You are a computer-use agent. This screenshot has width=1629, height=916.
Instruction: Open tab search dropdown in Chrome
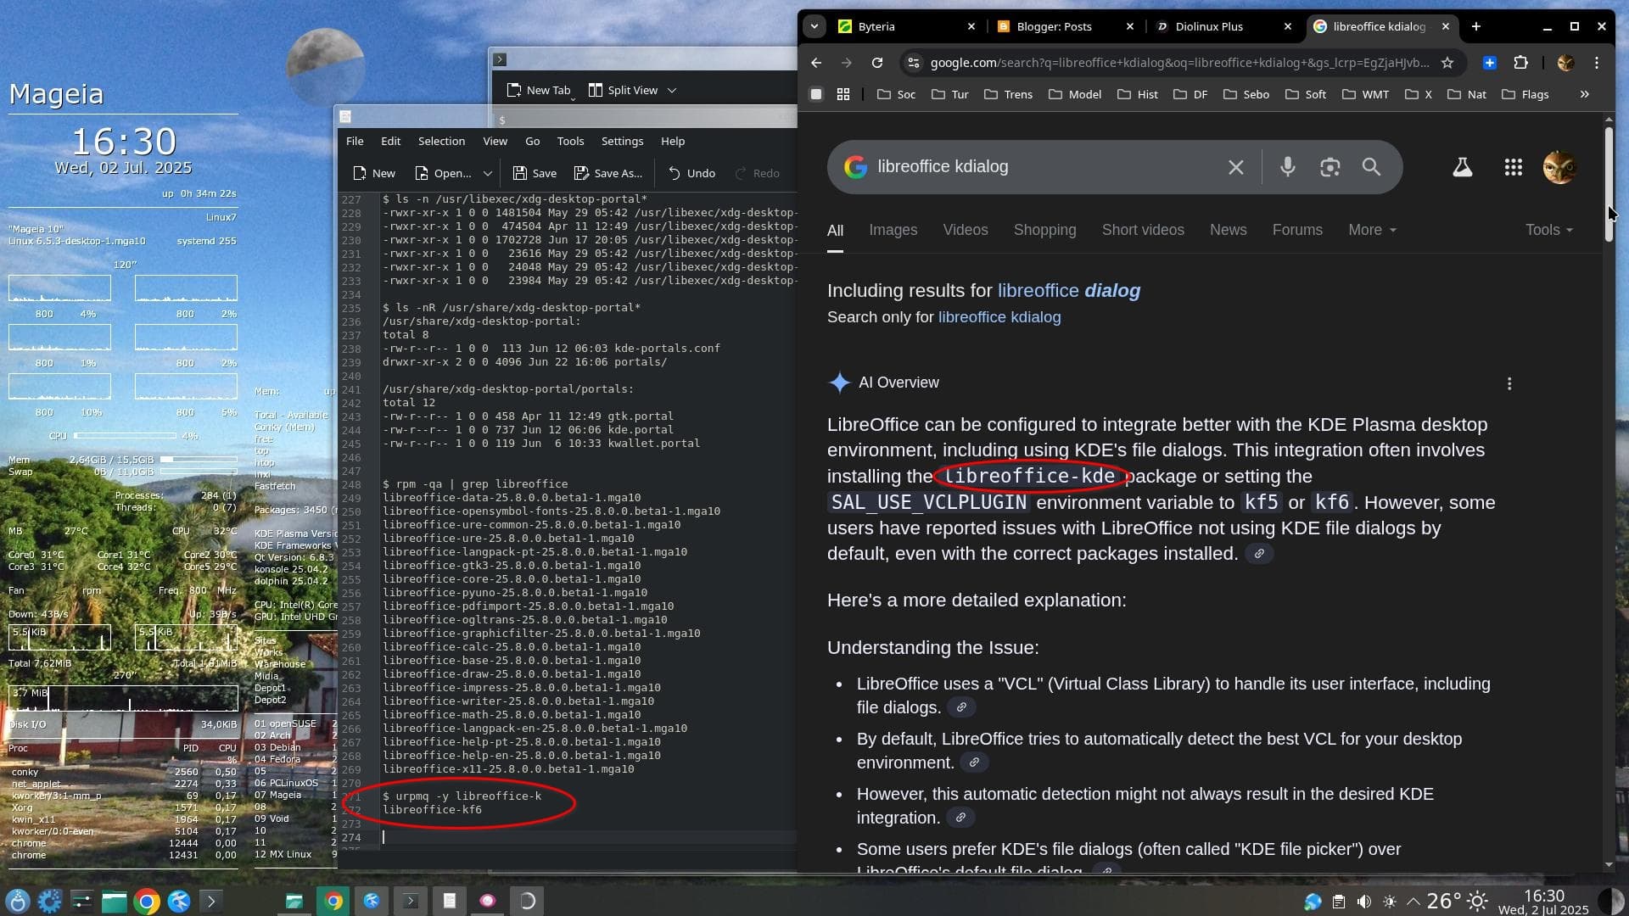(814, 26)
